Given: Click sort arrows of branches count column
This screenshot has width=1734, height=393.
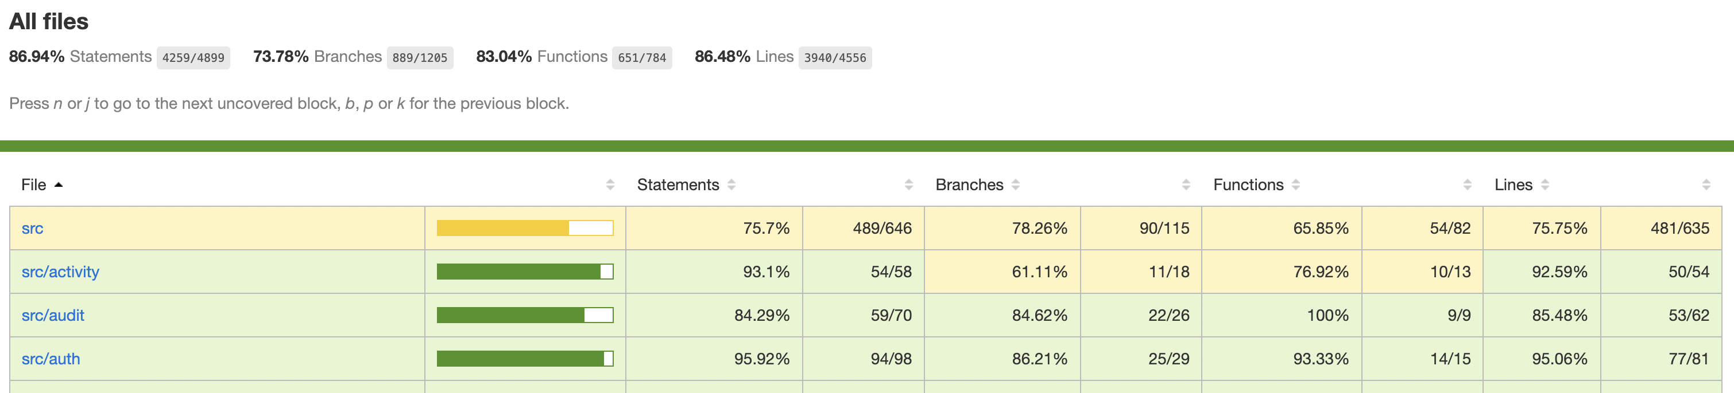Looking at the screenshot, I should coord(1186,184).
